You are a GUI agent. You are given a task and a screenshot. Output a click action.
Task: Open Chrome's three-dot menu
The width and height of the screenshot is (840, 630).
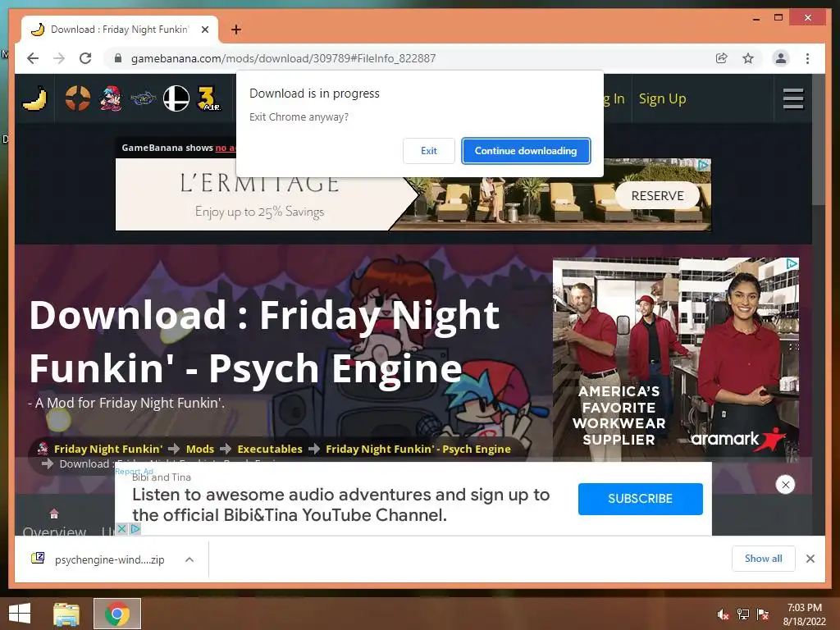(x=807, y=58)
